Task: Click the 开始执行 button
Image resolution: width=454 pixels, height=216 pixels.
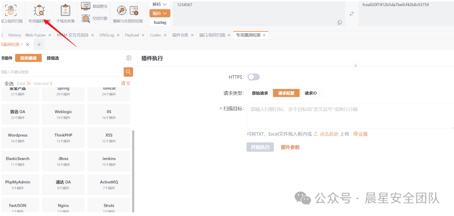Action: click(260, 147)
